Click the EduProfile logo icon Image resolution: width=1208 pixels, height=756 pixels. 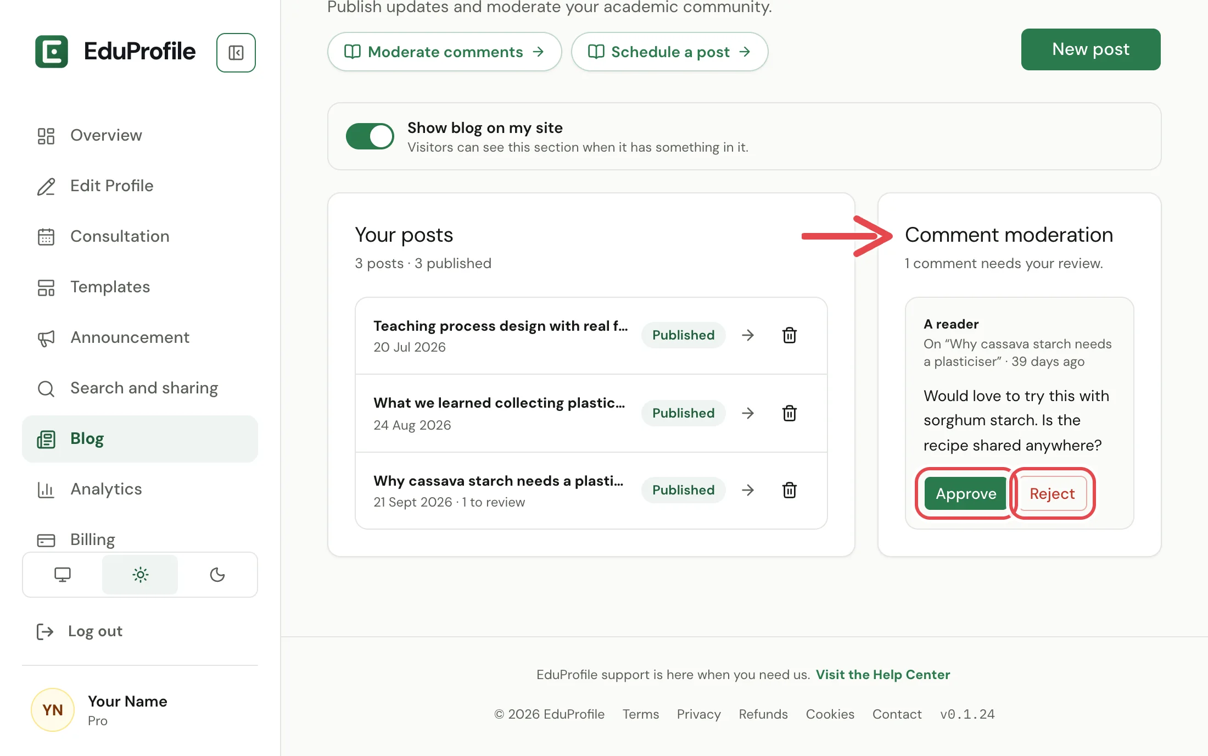pos(52,52)
